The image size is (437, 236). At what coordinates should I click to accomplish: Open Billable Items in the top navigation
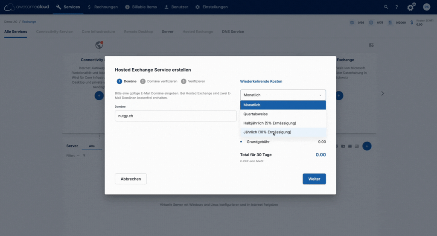(141, 7)
